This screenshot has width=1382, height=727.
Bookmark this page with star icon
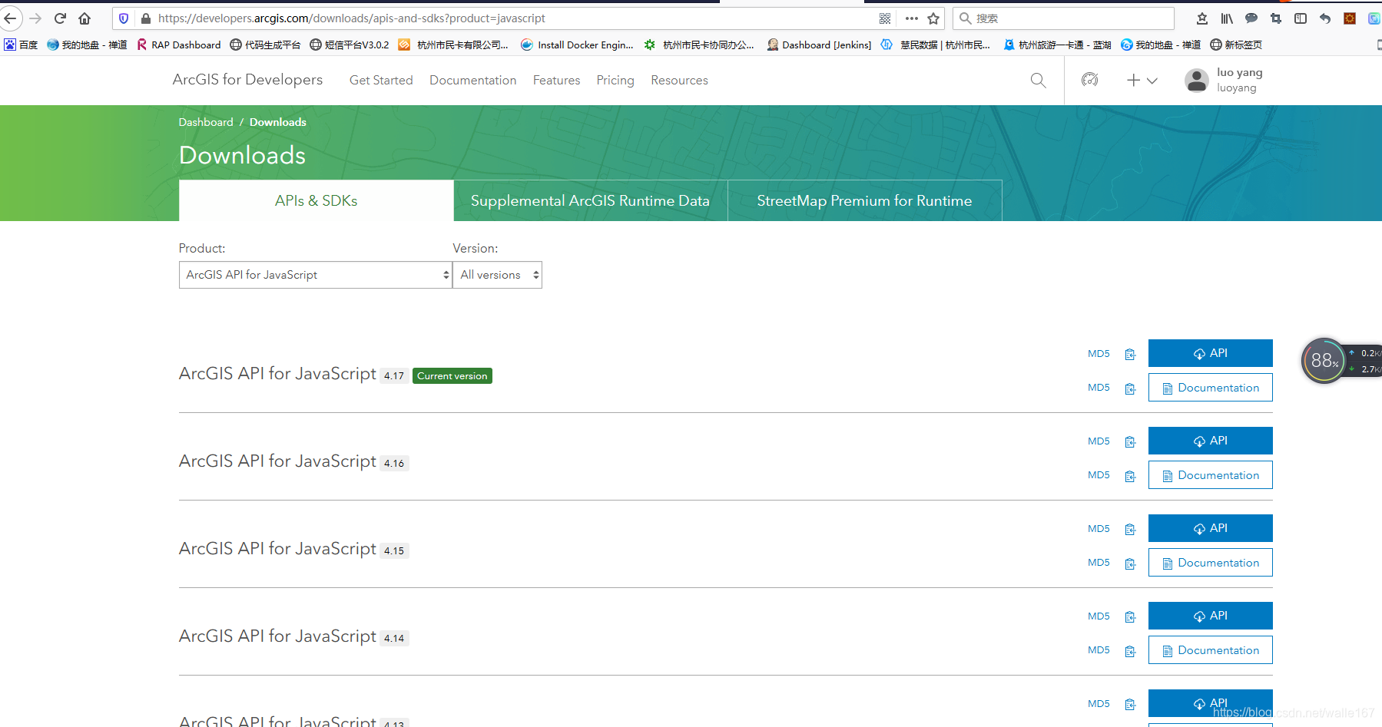pyautogui.click(x=933, y=18)
